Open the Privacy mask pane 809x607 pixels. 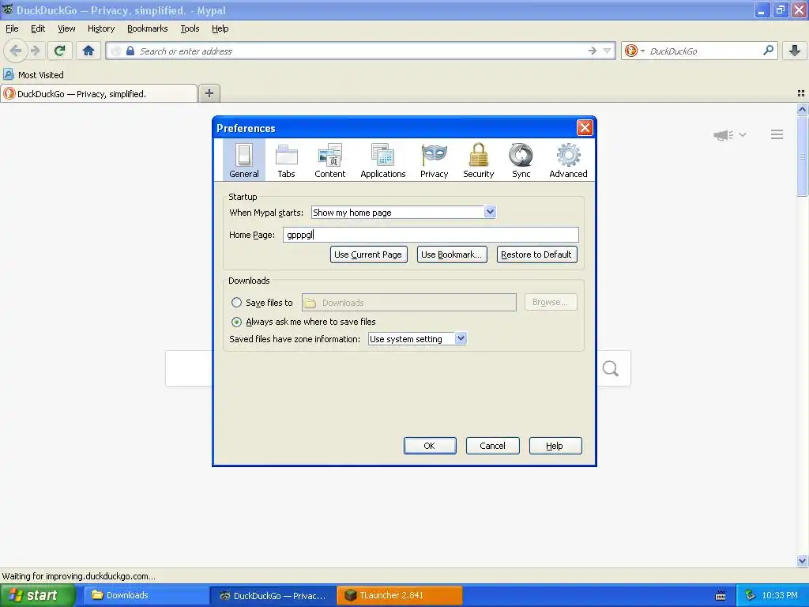pyautogui.click(x=434, y=160)
